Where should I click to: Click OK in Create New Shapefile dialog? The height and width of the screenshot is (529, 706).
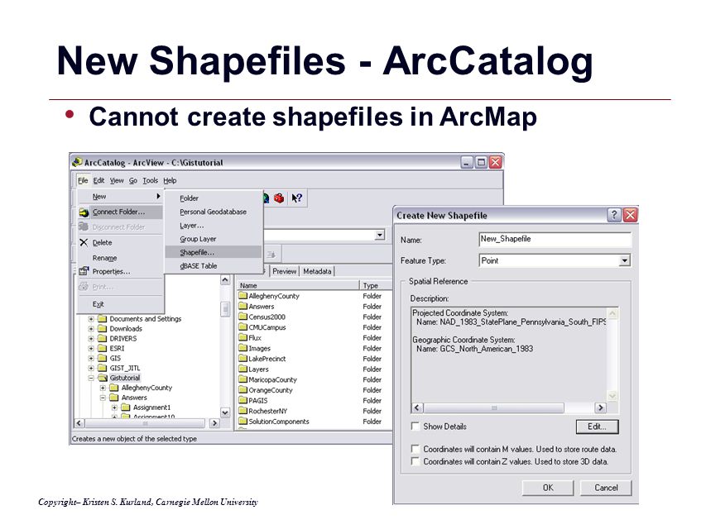click(548, 488)
